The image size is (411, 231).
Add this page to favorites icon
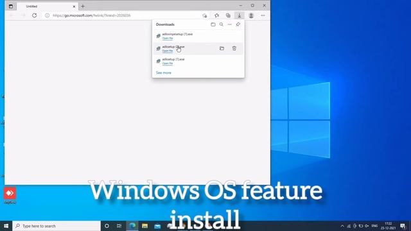pos(205,15)
